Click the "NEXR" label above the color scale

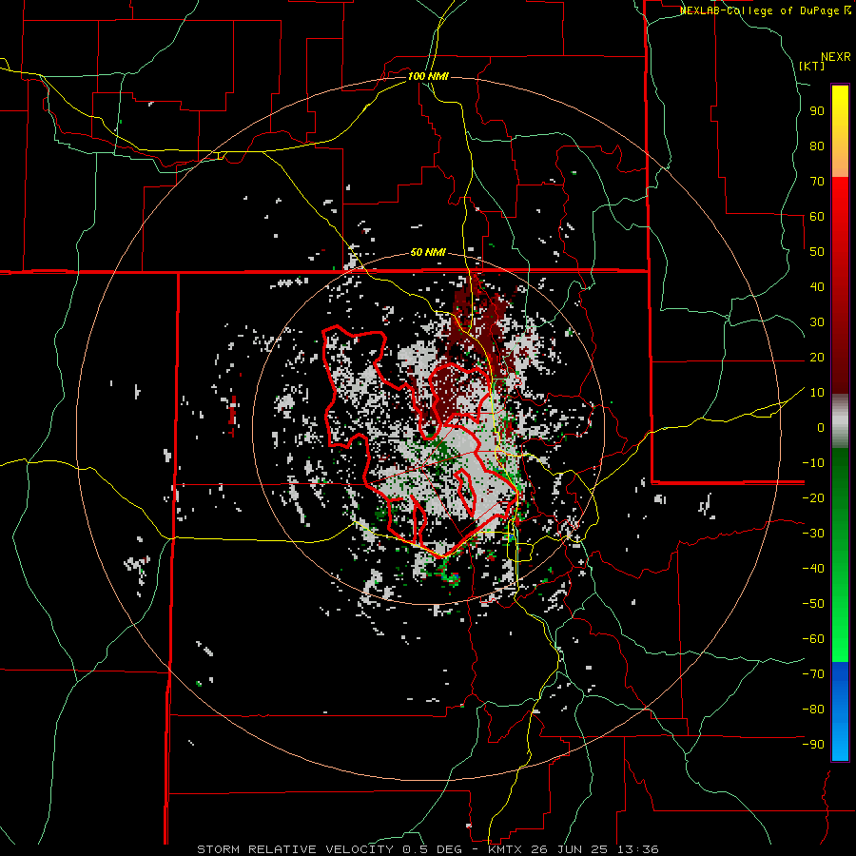tap(835, 57)
